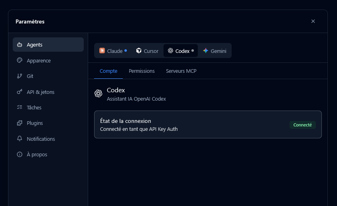Click the À propos info icon
The height and width of the screenshot is (206, 337).
[x=20, y=154]
